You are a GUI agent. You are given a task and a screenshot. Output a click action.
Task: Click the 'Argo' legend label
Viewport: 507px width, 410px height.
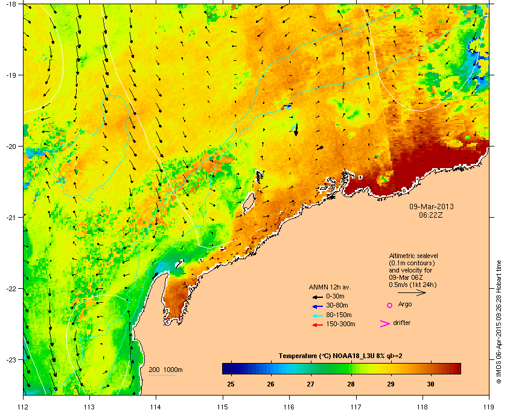pyautogui.click(x=405, y=304)
